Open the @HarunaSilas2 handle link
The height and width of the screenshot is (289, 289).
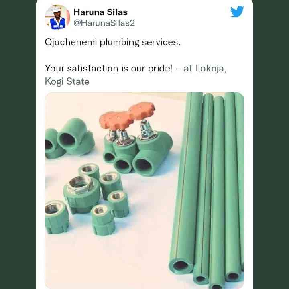click(104, 23)
